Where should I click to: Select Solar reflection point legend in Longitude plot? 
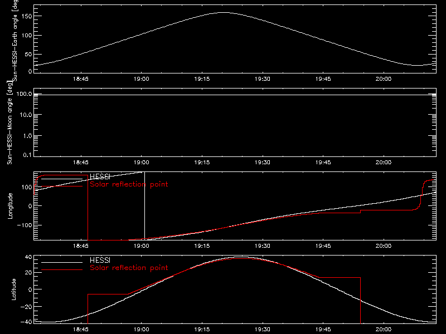[129, 184]
